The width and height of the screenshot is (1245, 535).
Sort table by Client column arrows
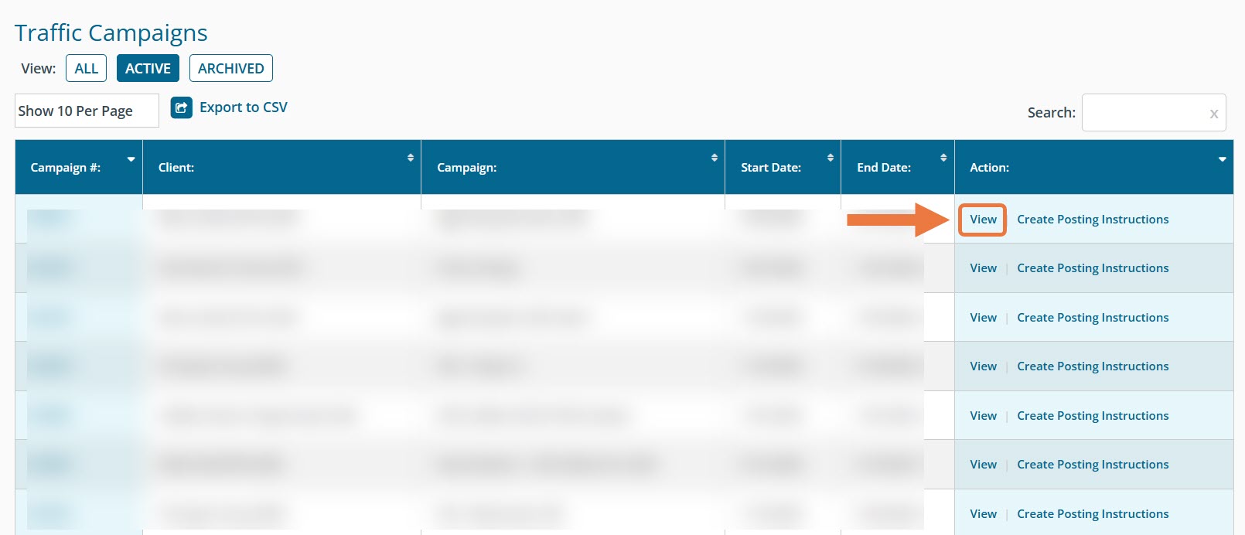[x=411, y=158]
